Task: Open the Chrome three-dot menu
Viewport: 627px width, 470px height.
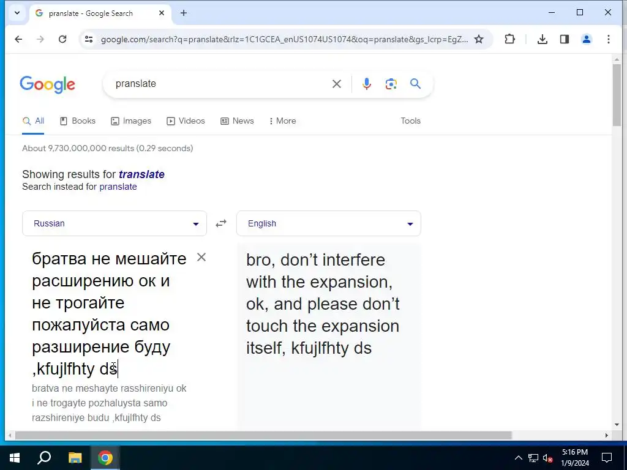Action: point(608,39)
